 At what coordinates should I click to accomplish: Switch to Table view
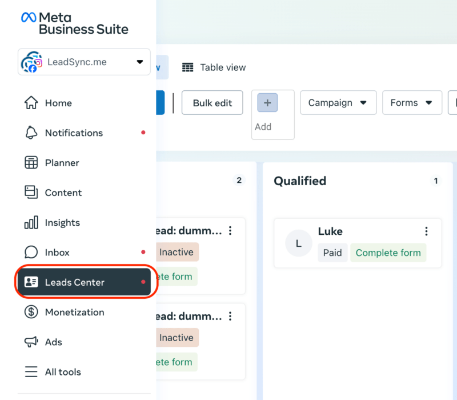tap(214, 67)
